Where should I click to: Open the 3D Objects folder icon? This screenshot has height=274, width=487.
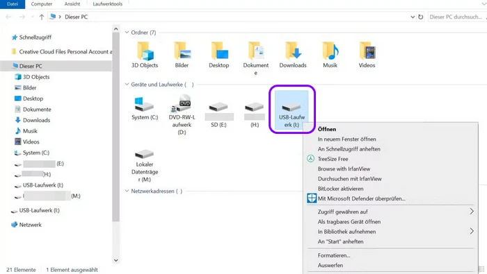(x=145, y=51)
